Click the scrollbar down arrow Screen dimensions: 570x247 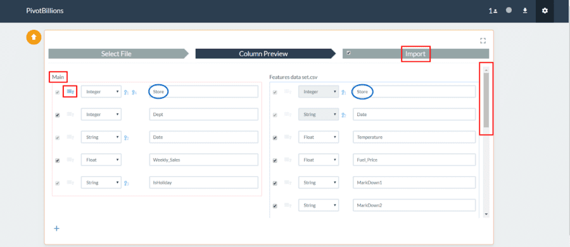pyautogui.click(x=486, y=214)
